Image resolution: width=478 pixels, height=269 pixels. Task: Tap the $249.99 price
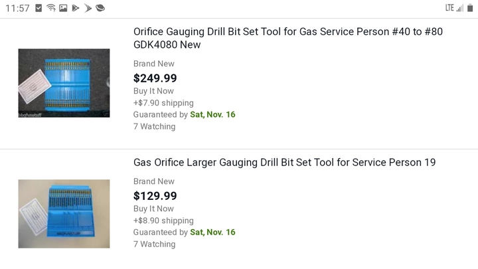click(155, 78)
